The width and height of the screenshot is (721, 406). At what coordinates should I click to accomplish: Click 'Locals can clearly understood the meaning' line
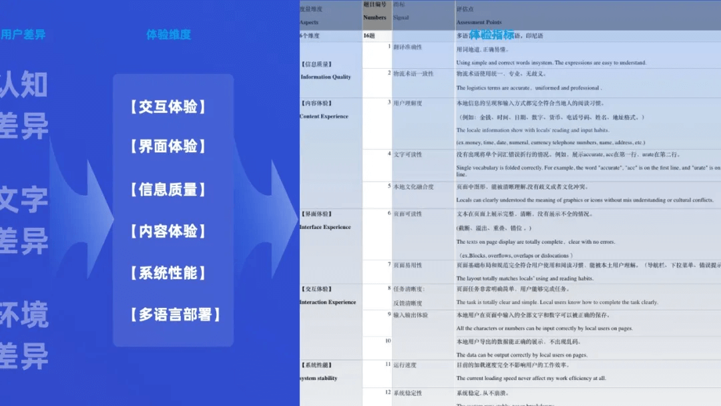[585, 200]
